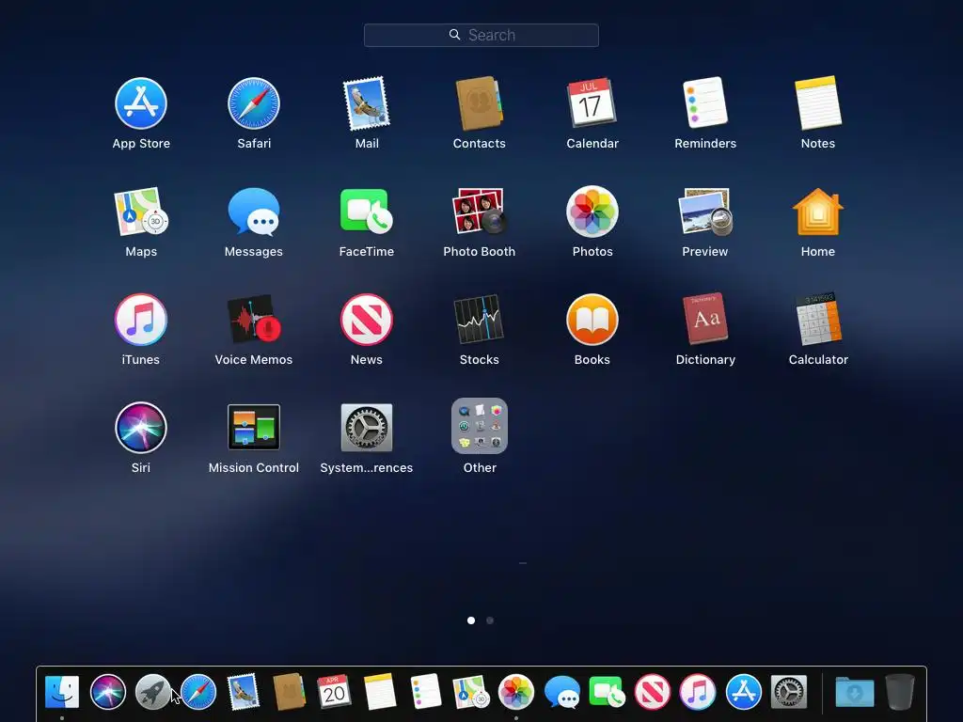Open System Preferences in Launchpad grid
This screenshot has width=963, height=722.
coord(367,428)
